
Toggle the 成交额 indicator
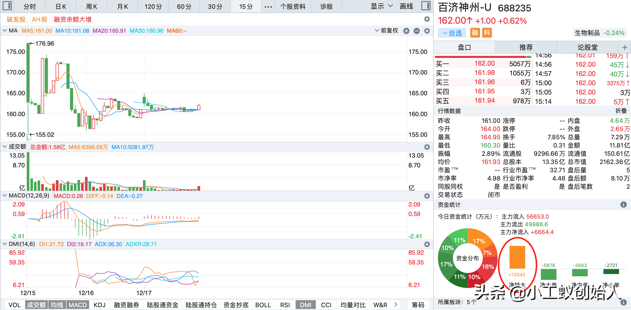(x=37, y=305)
